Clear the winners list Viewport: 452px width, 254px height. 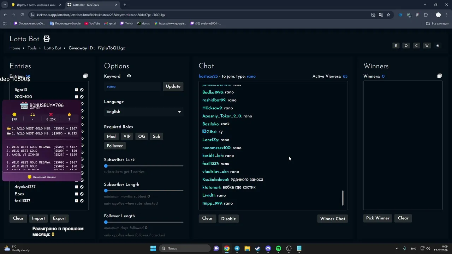[403, 218]
